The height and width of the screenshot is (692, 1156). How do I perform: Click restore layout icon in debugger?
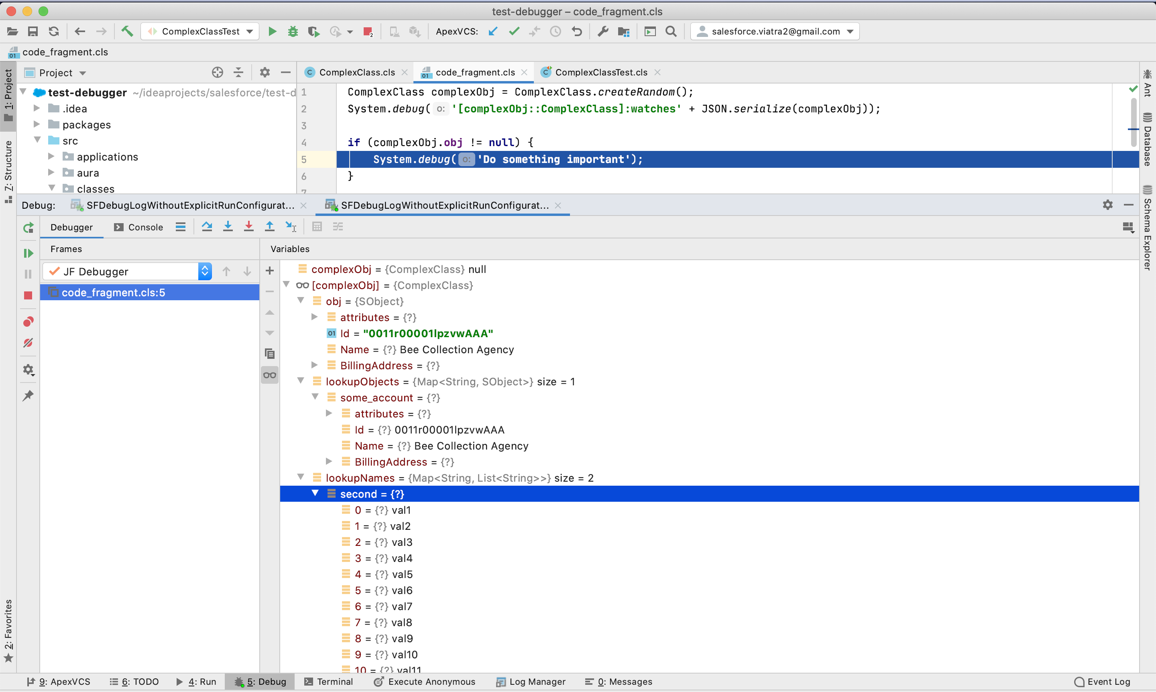(1128, 227)
